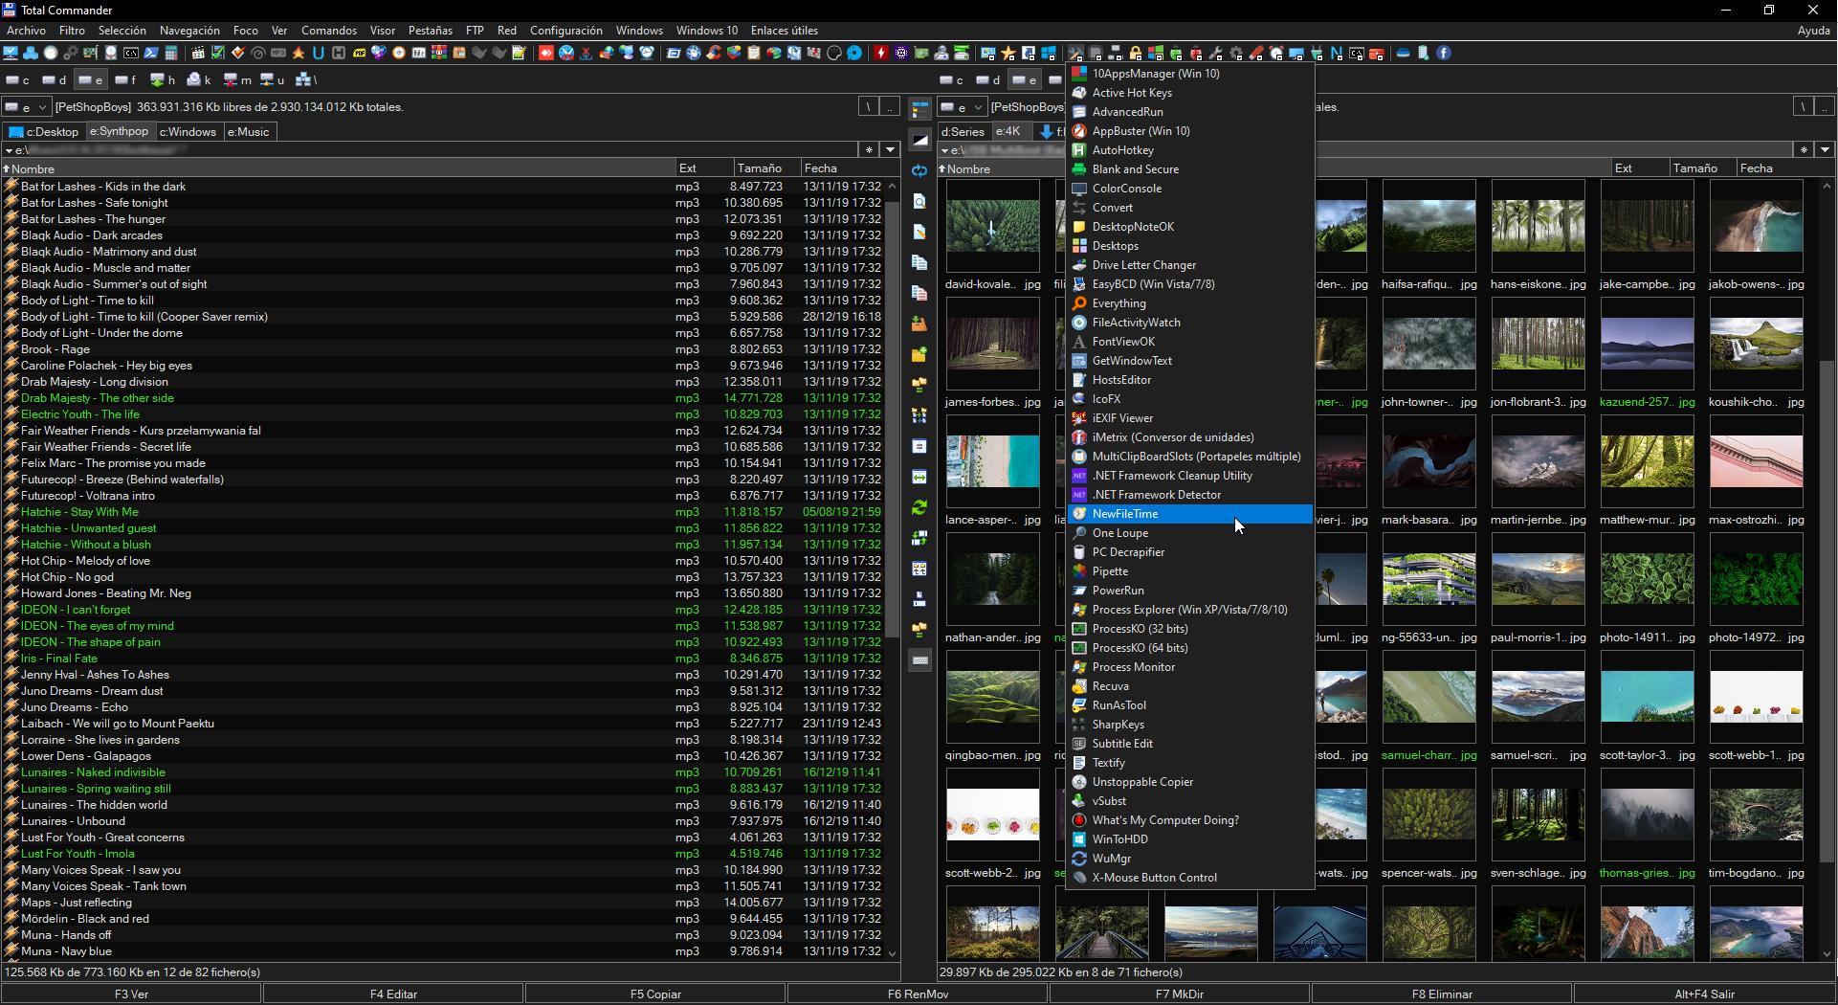The image size is (1838, 1005).
Task: Click the yellow padlock toolbar icon
Action: (1136, 54)
